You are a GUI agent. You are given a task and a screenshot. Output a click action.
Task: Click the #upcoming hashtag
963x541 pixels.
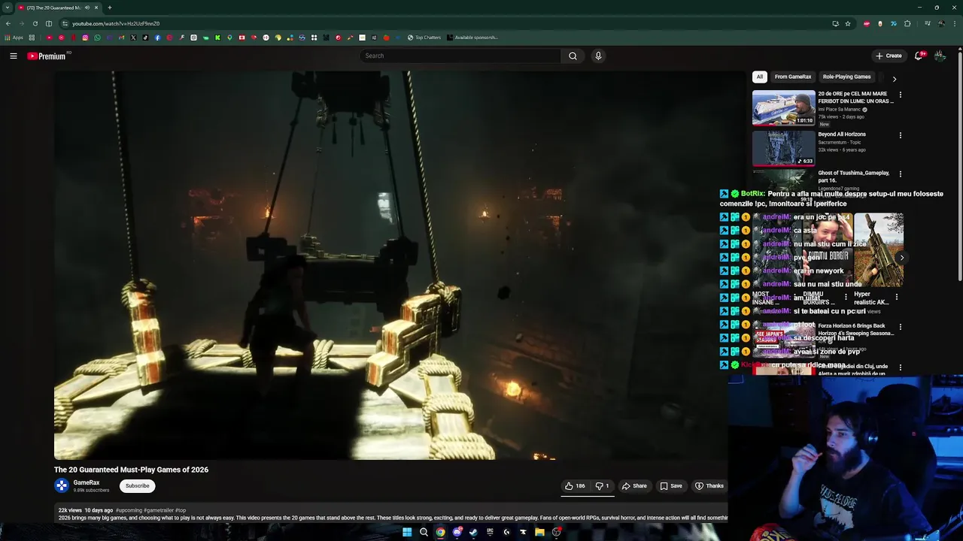[x=129, y=510]
